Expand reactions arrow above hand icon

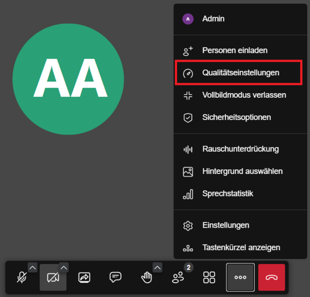[x=158, y=268]
